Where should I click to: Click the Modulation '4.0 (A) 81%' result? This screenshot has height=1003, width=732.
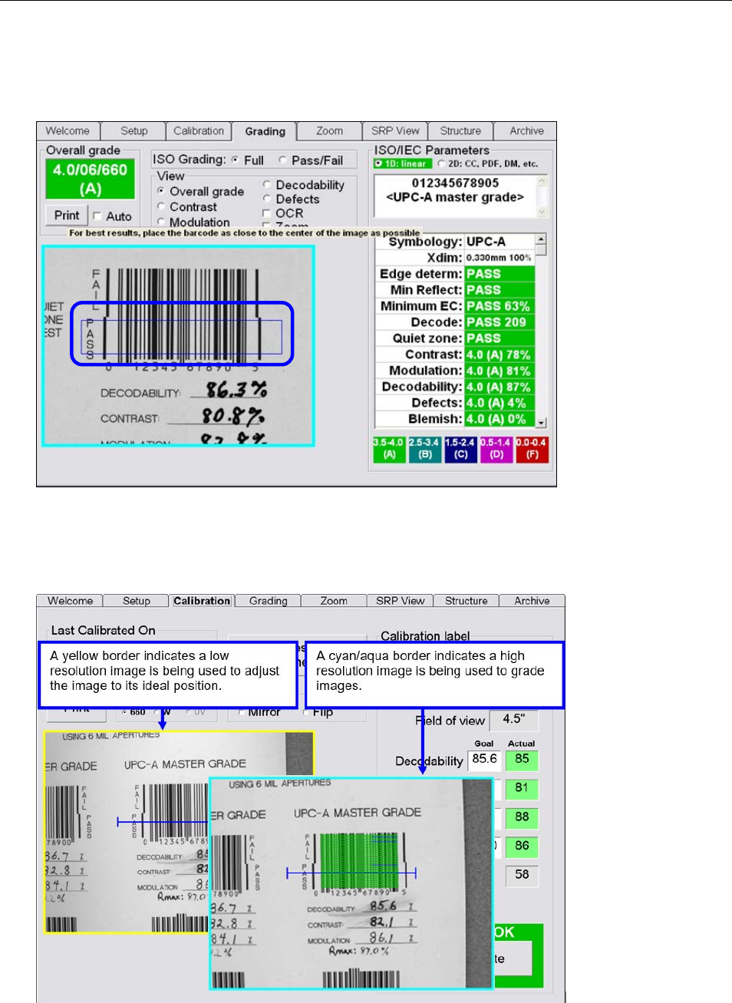[x=500, y=371]
